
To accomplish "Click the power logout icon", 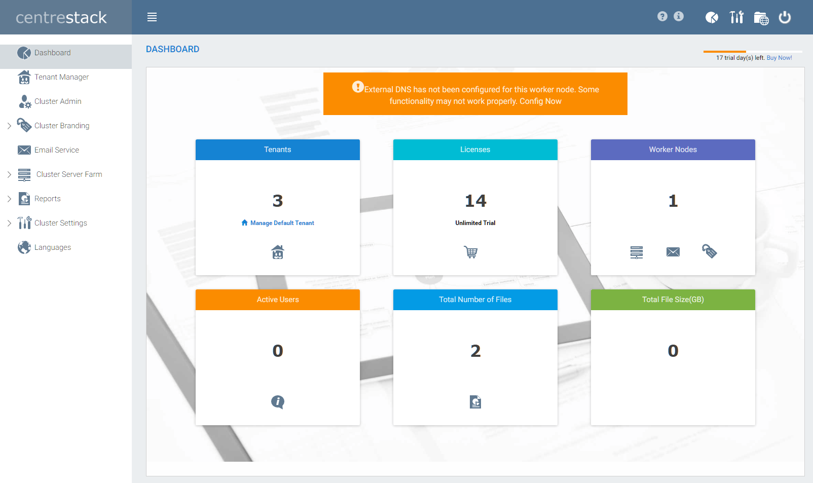I will click(785, 17).
